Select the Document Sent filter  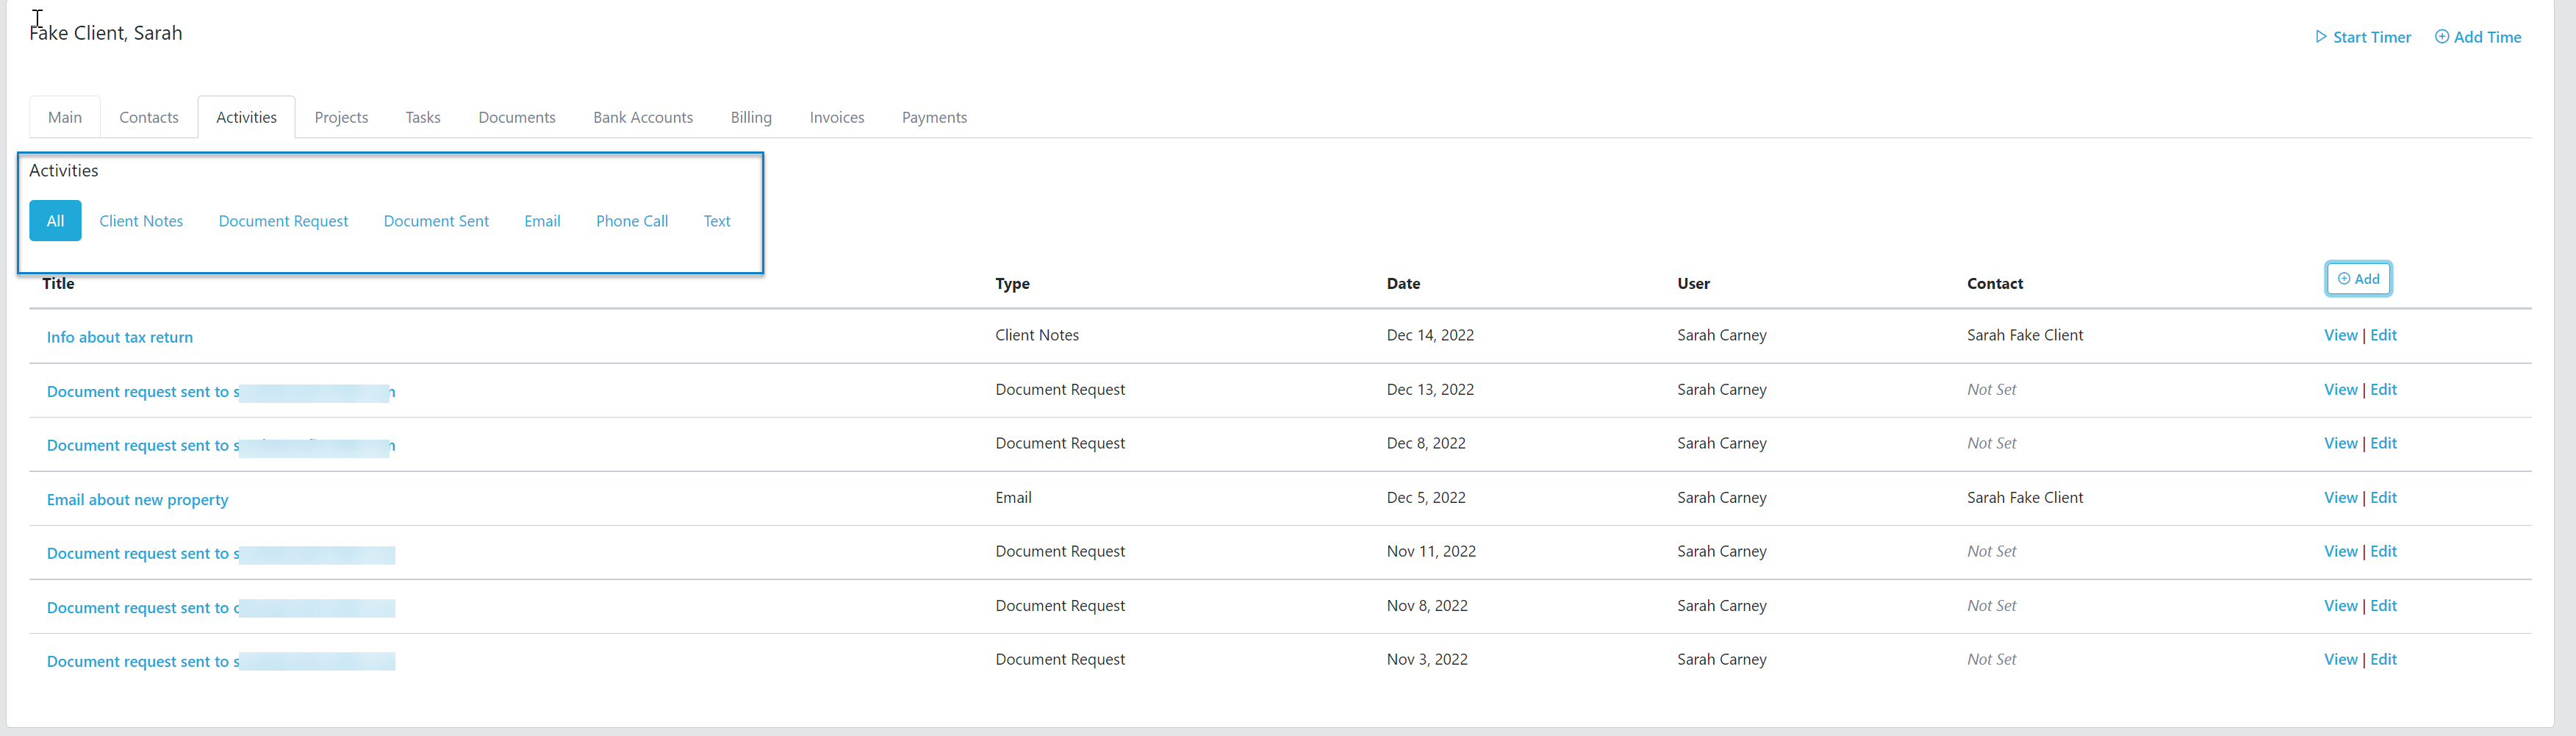coord(436,220)
